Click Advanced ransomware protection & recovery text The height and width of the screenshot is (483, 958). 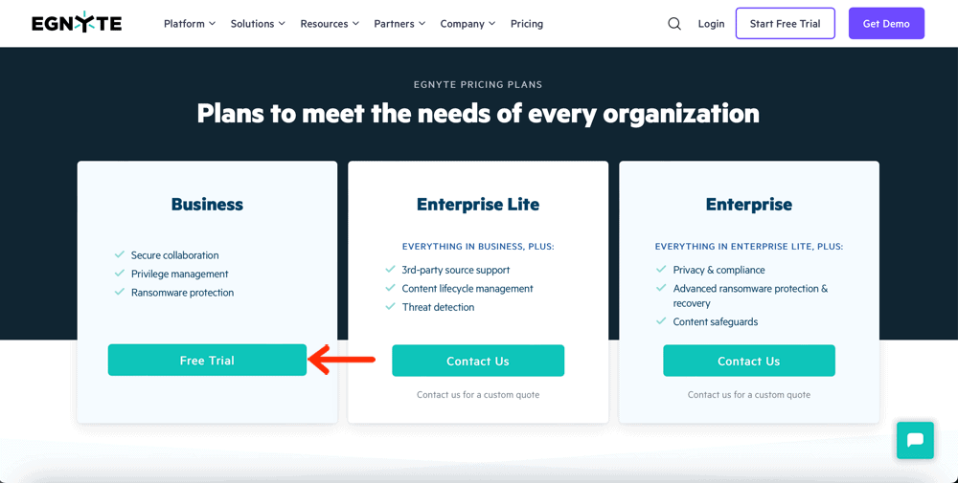[x=750, y=296]
